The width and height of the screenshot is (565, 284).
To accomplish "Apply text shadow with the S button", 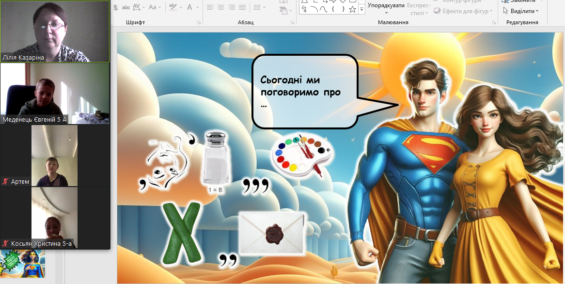I will [x=116, y=7].
